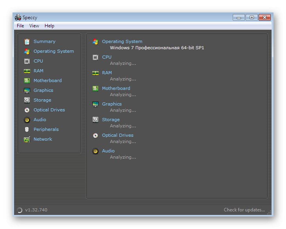Click the CPU chip icon in sidebar
Viewport: 286px width, 229px height.
(x=27, y=61)
